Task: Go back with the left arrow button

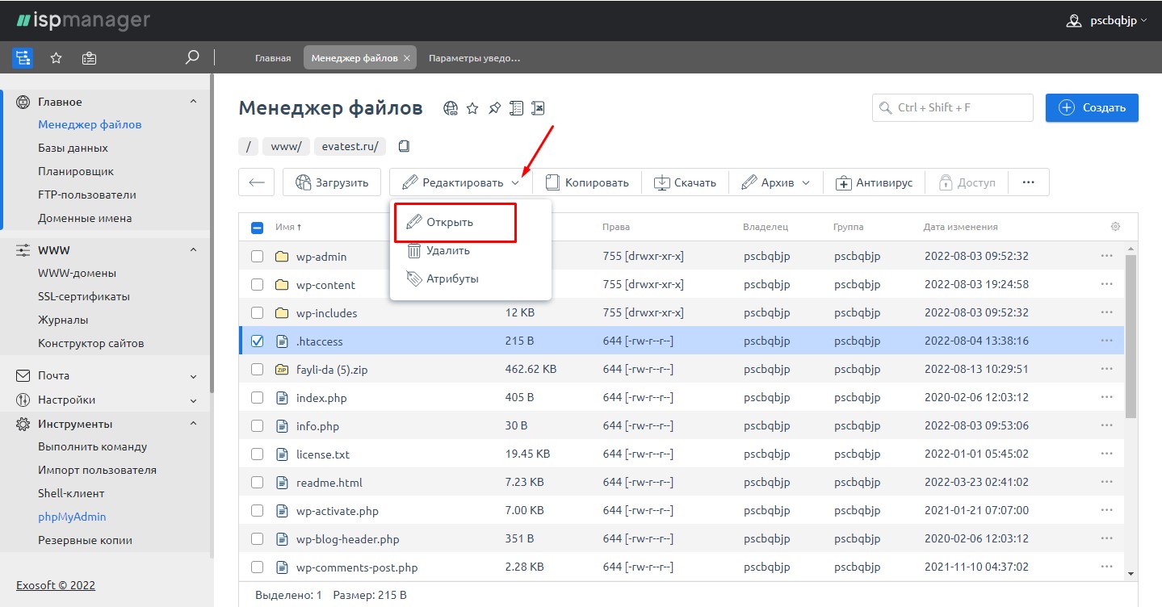Action: 257,182
